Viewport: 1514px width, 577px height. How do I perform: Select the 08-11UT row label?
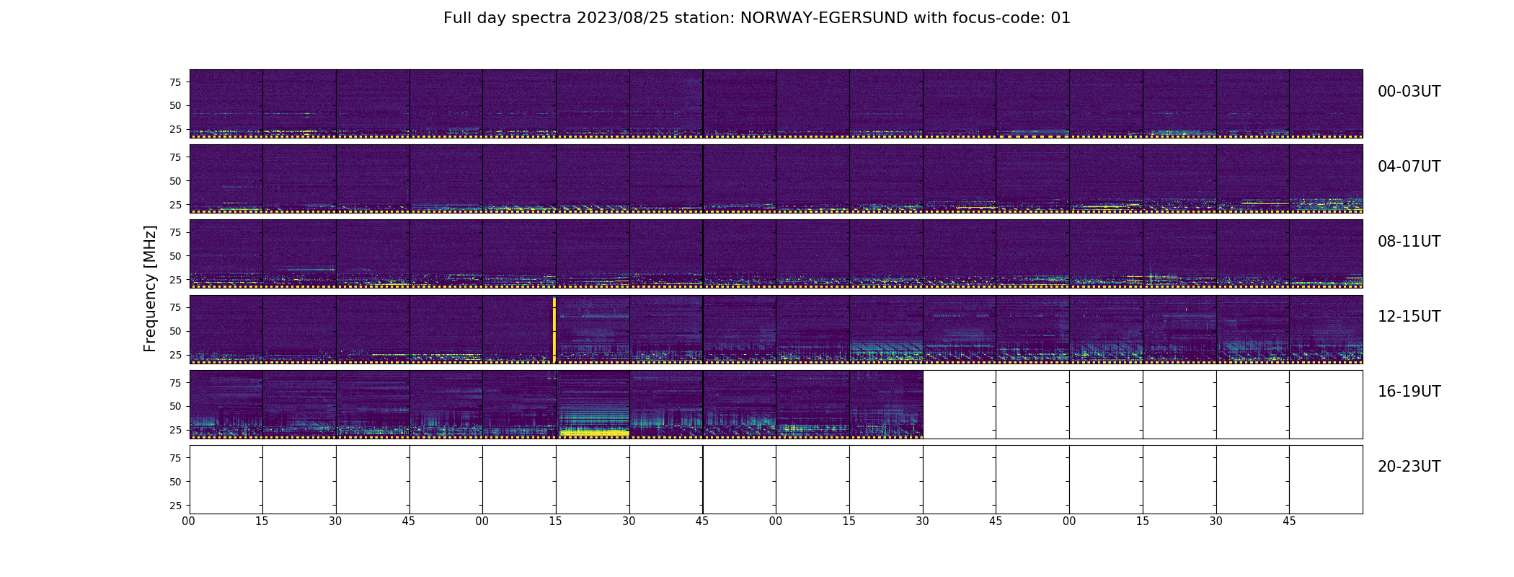[x=1409, y=242]
